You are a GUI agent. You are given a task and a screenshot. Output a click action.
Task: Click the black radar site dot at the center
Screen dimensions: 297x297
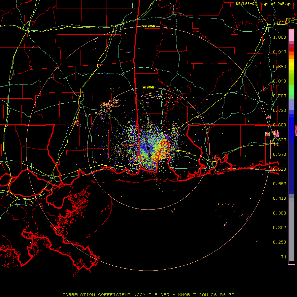(x=148, y=148)
